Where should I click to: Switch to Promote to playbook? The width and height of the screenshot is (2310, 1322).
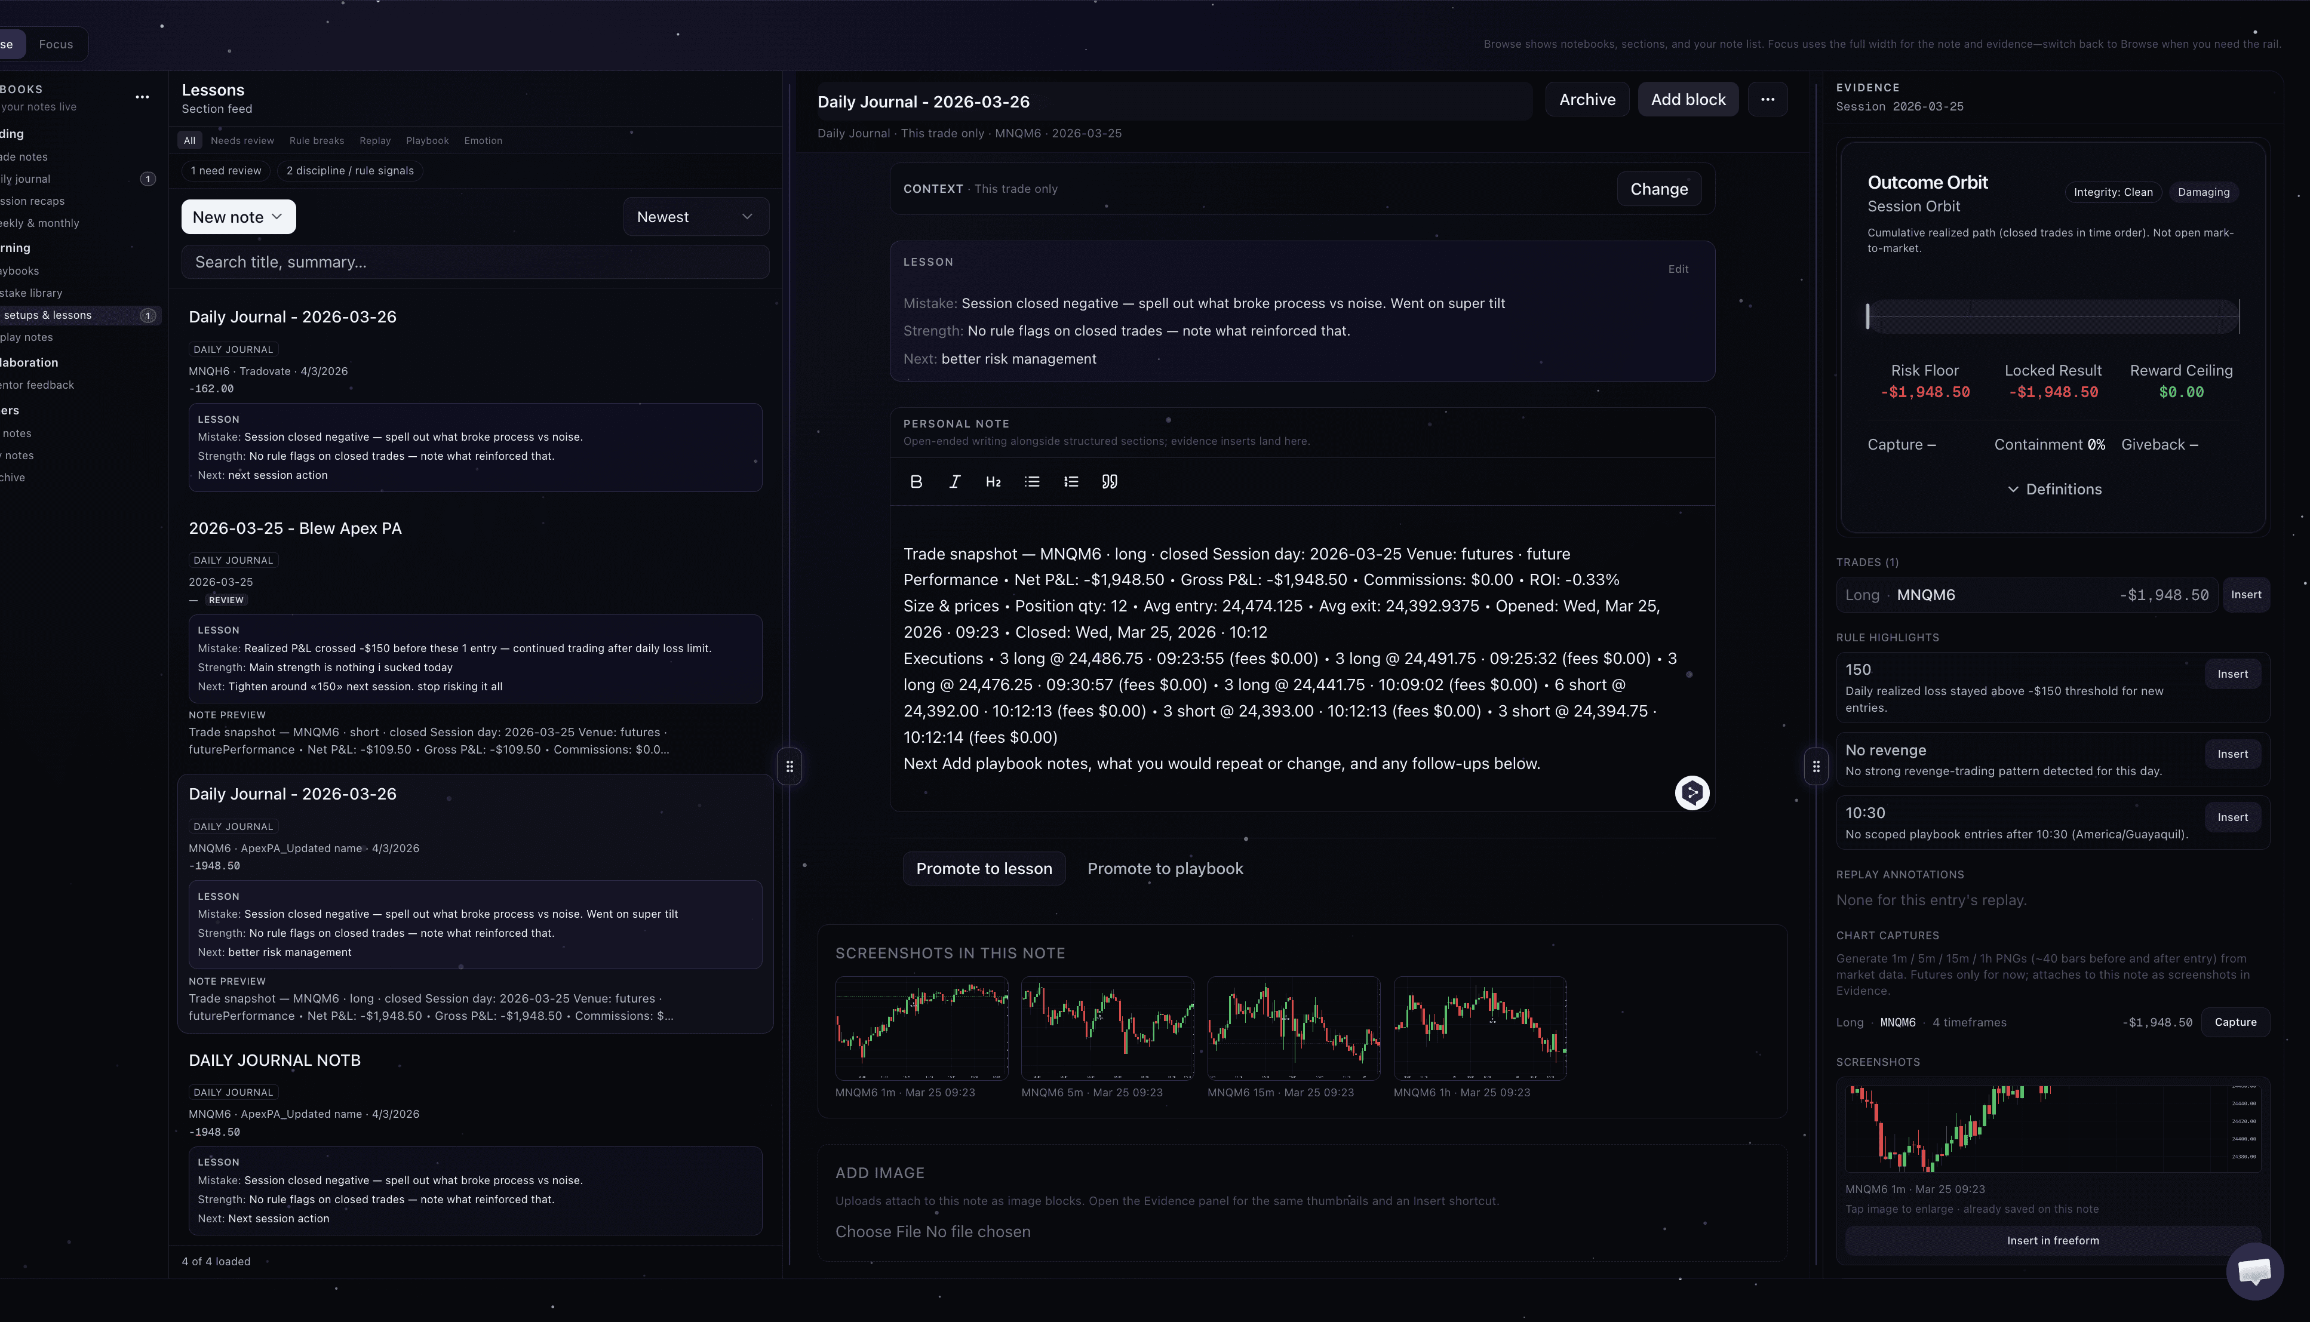point(1165,869)
